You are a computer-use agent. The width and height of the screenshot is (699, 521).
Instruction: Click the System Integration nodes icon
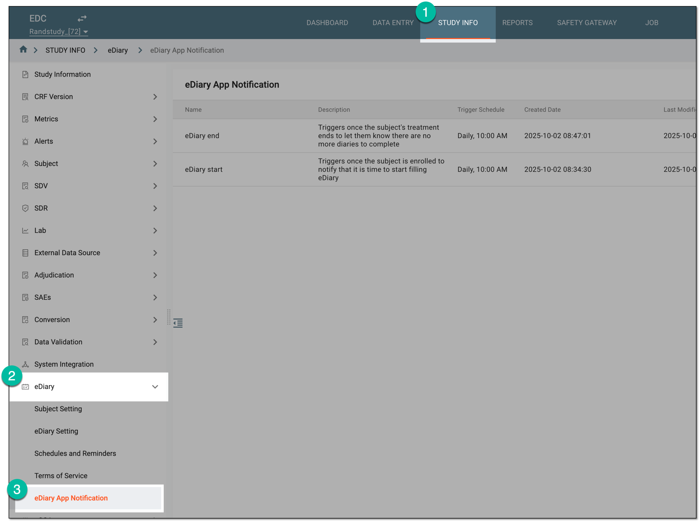25,364
